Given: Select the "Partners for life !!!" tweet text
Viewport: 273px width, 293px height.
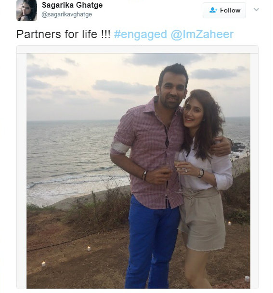Looking at the screenshot, I should click(64, 34).
